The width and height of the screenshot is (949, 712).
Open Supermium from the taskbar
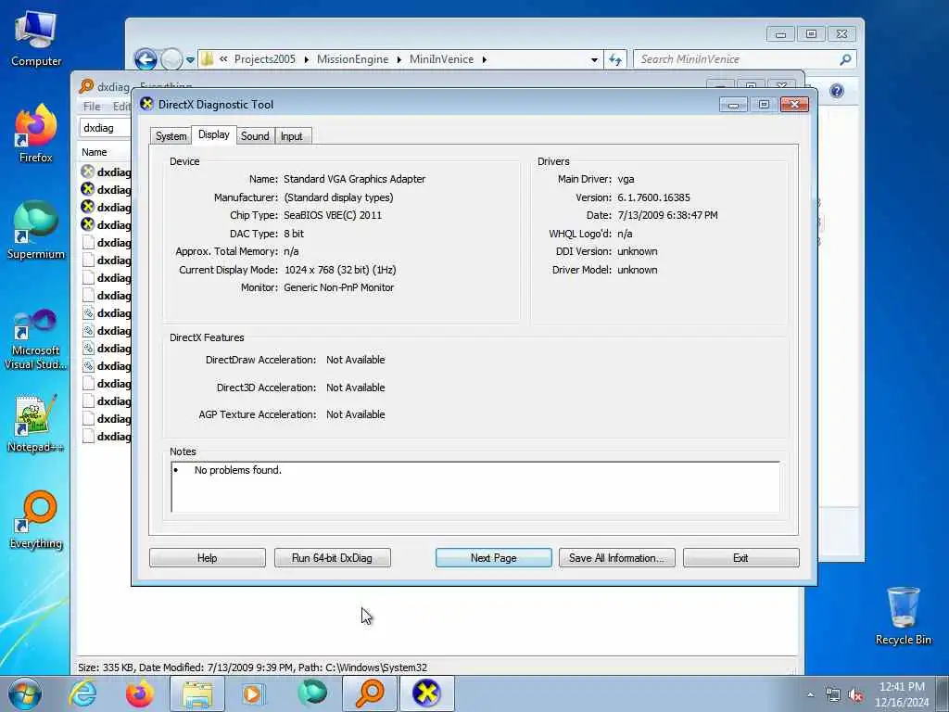click(312, 693)
